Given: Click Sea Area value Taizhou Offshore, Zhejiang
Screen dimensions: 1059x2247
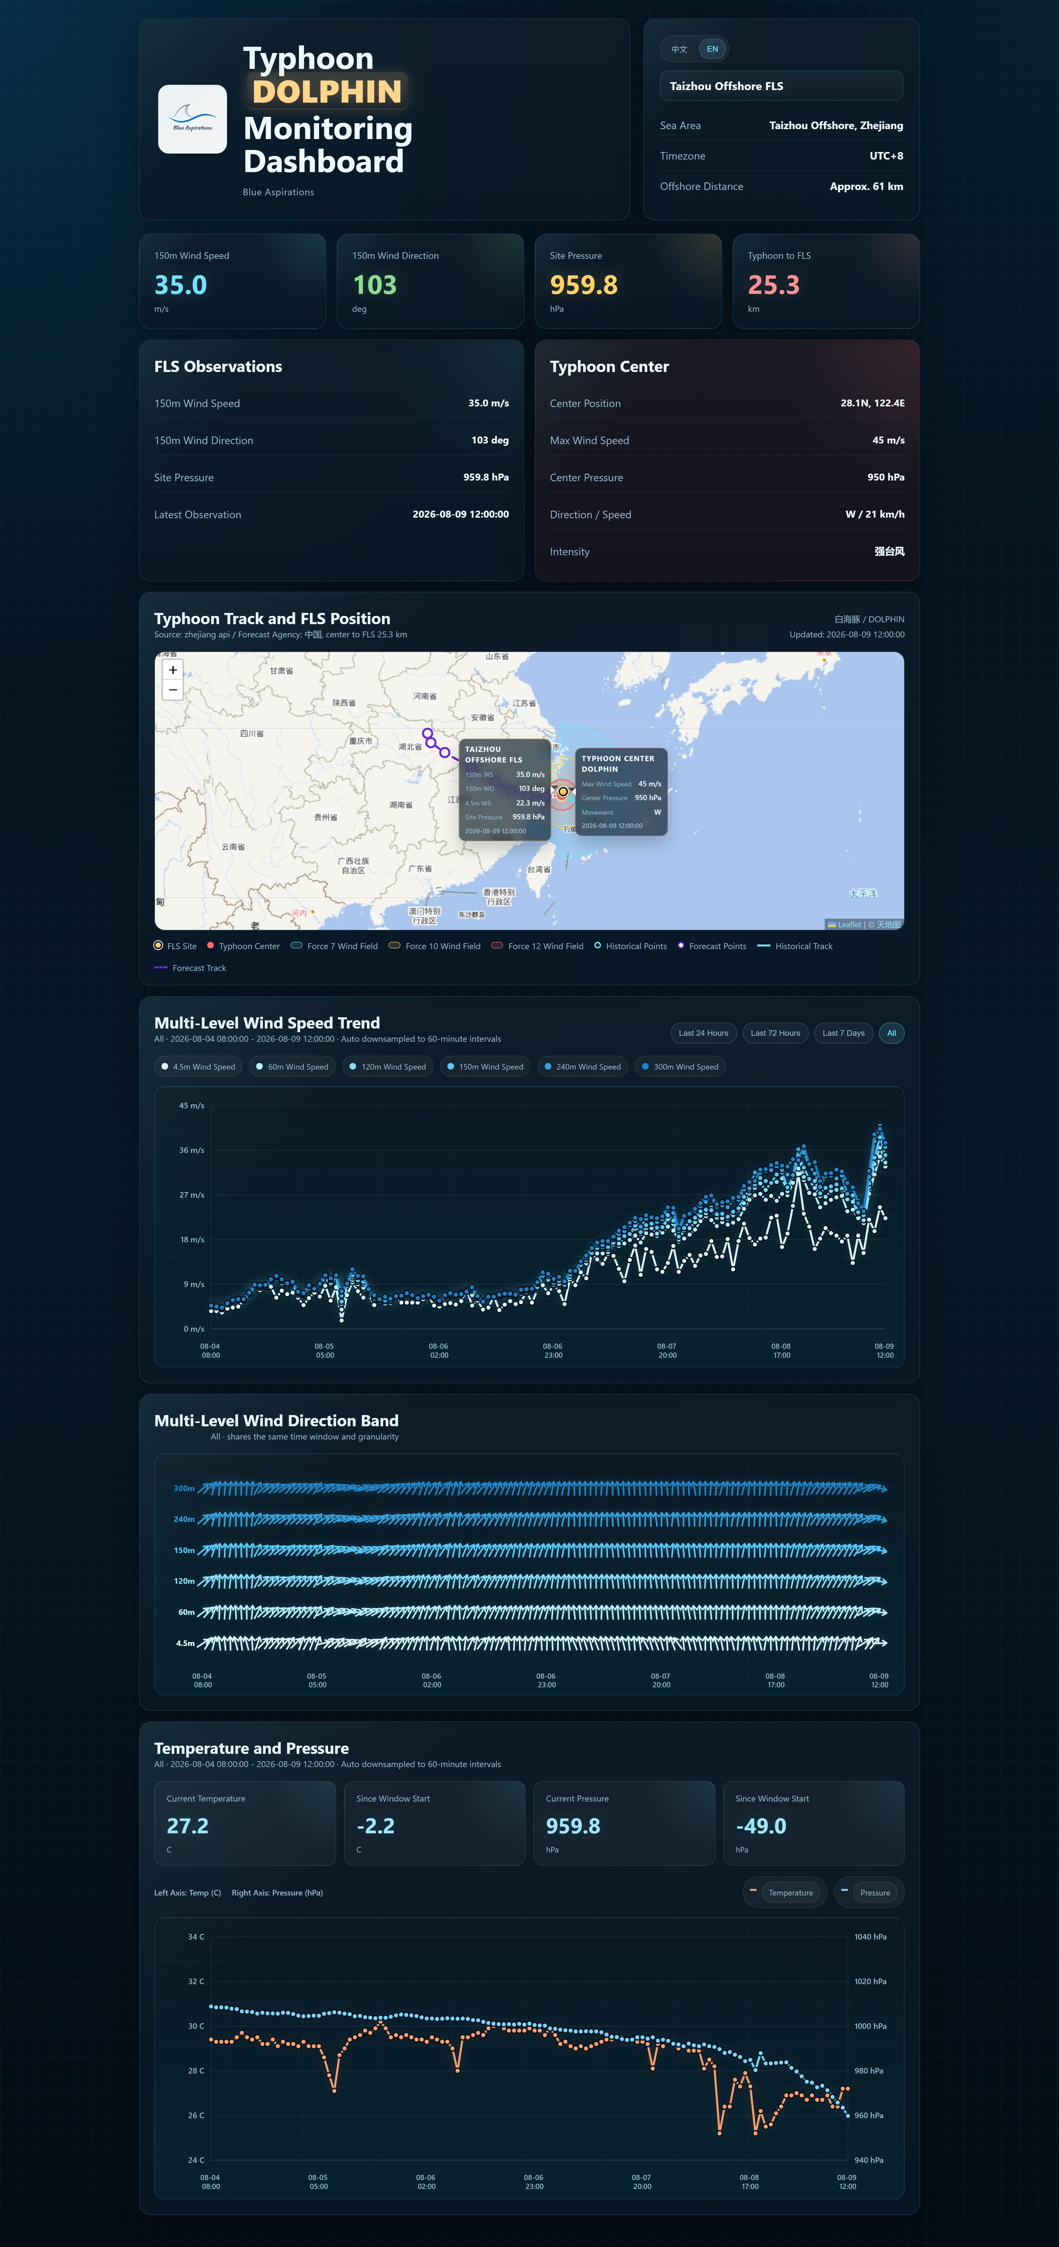Looking at the screenshot, I should (836, 126).
